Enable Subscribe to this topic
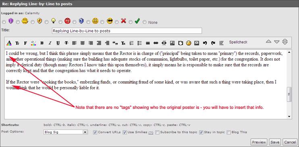This screenshot has width=299, height=147. pos(157,133)
